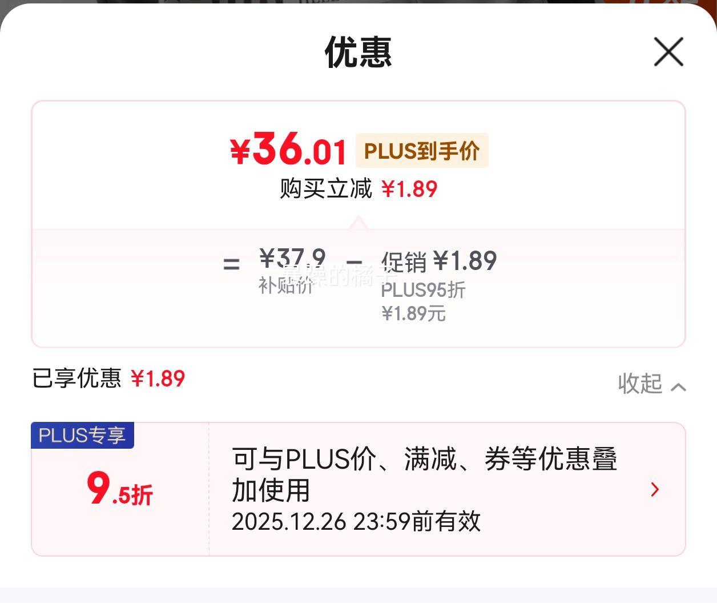The height and width of the screenshot is (608, 717).
Task: Tap coupon expiry 2025.12.26 23:59前有效
Action: pos(356,521)
